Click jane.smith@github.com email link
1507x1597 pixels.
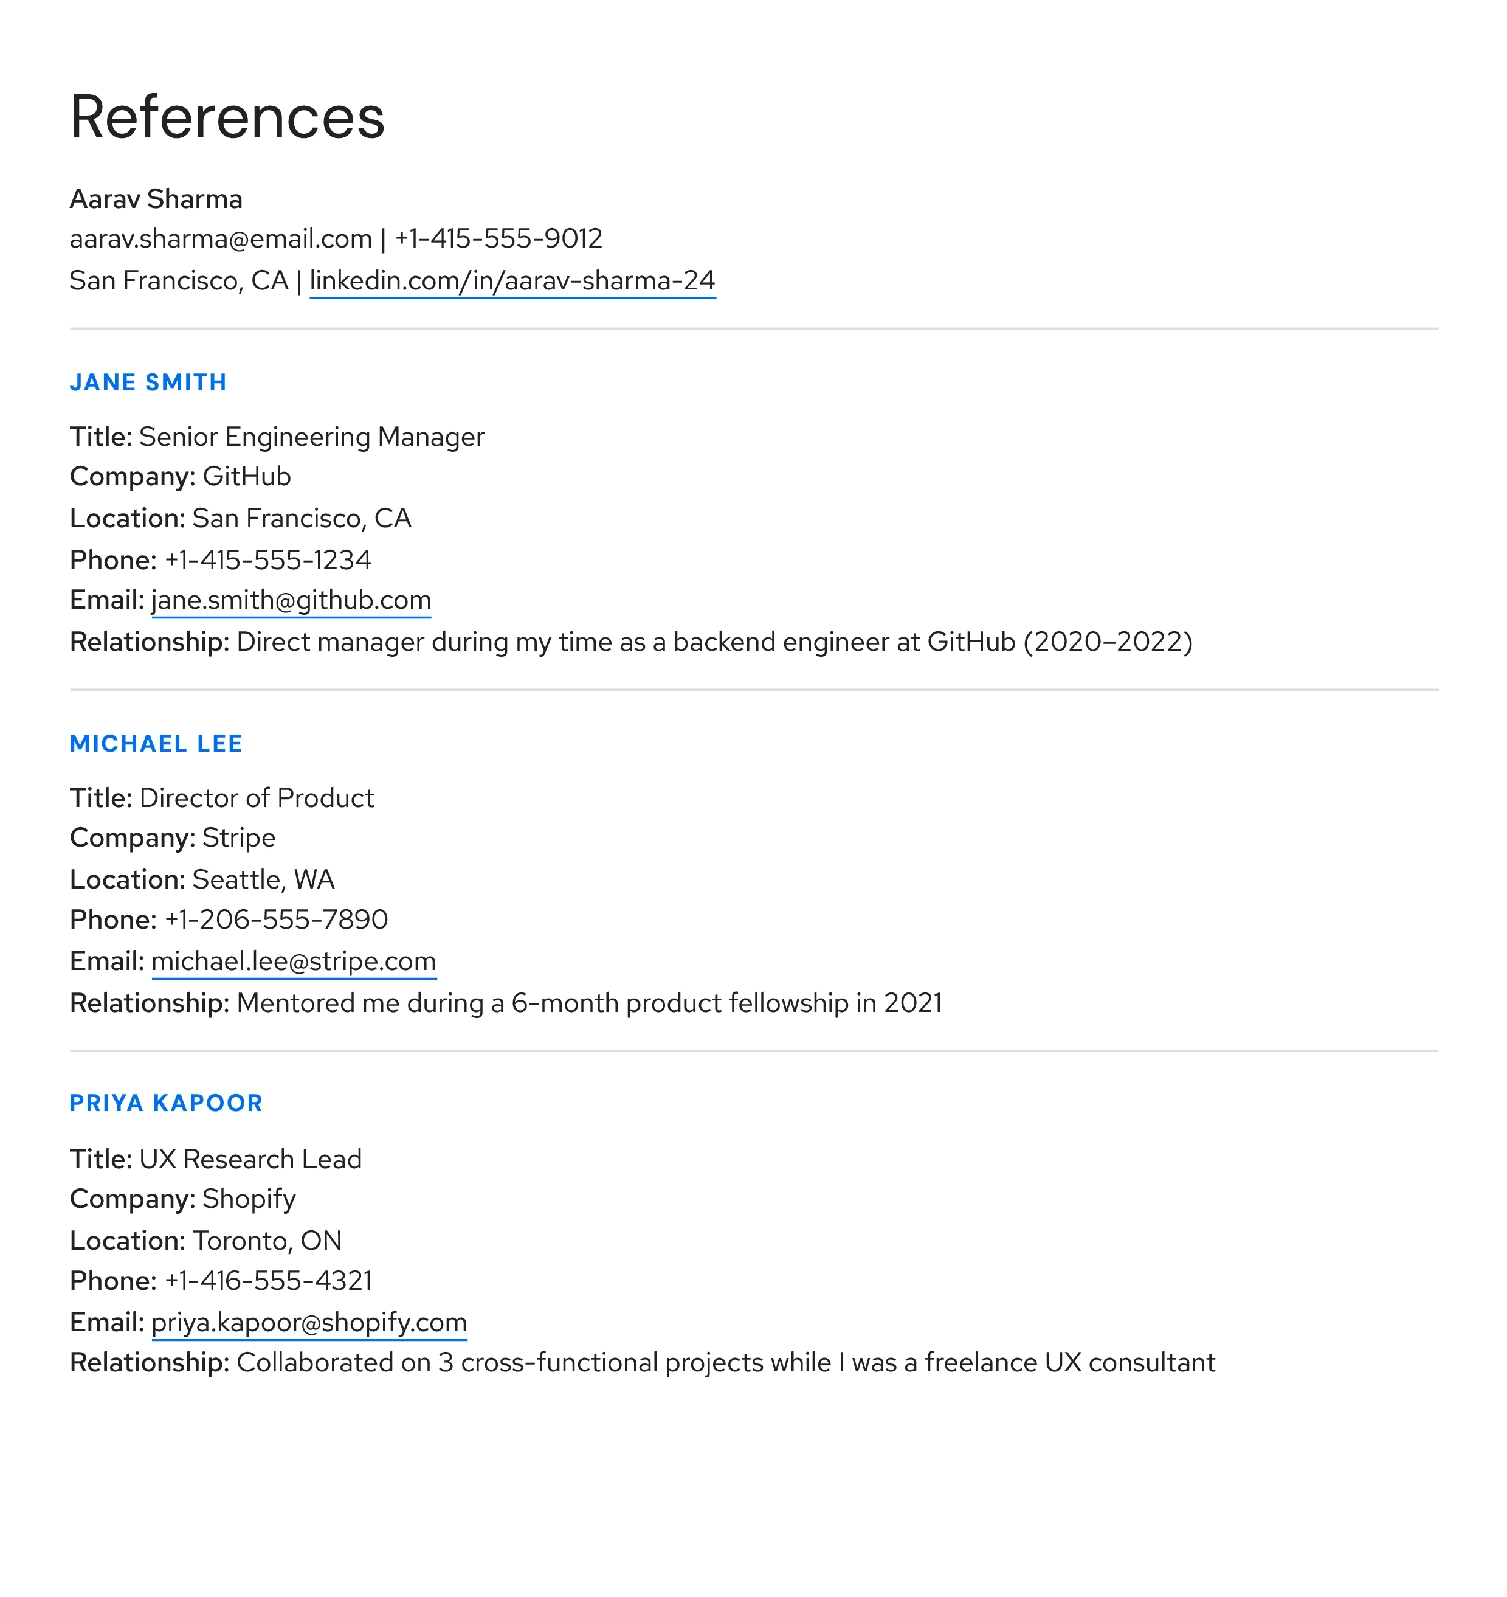coord(291,600)
